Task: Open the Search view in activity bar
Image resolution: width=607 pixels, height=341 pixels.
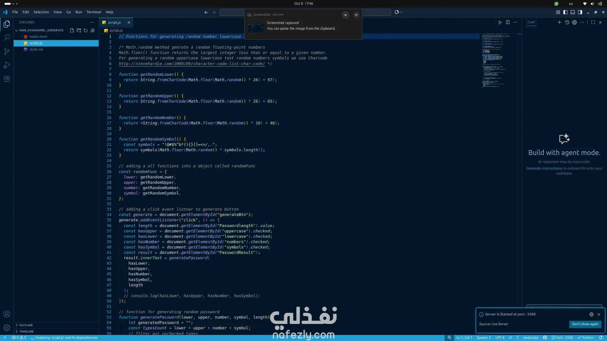Action: (7, 38)
